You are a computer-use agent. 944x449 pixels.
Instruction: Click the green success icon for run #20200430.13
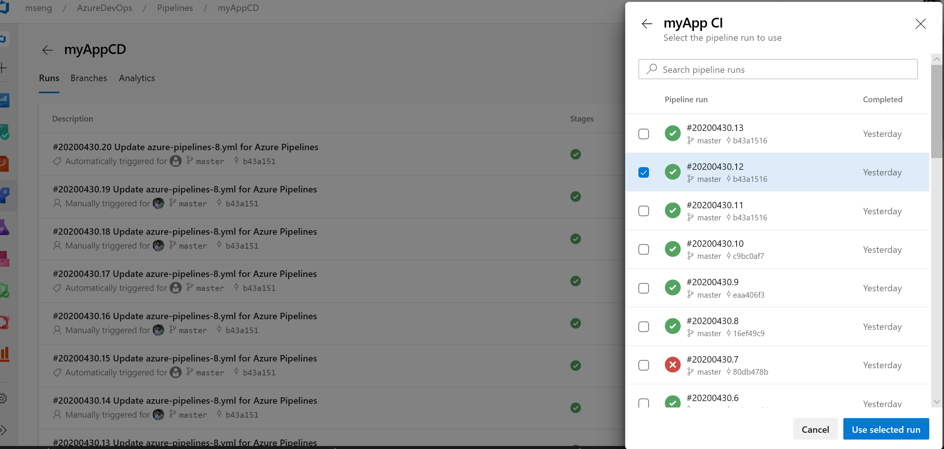[x=673, y=133]
